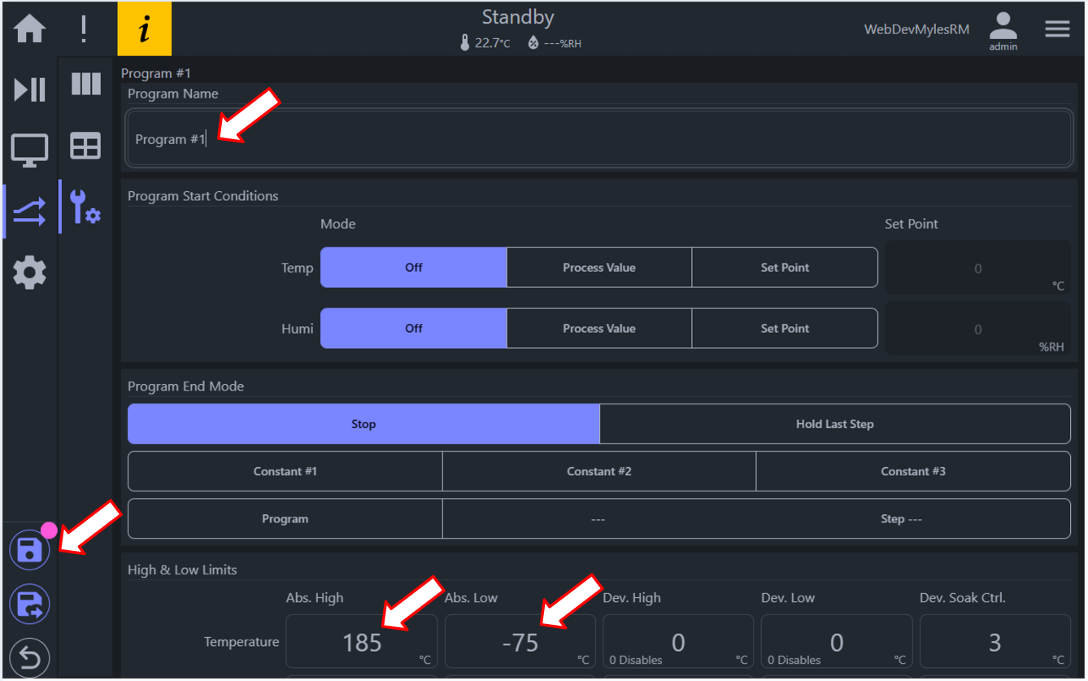
Task: Edit the Abs. Low temperature value -75
Action: coord(520,642)
